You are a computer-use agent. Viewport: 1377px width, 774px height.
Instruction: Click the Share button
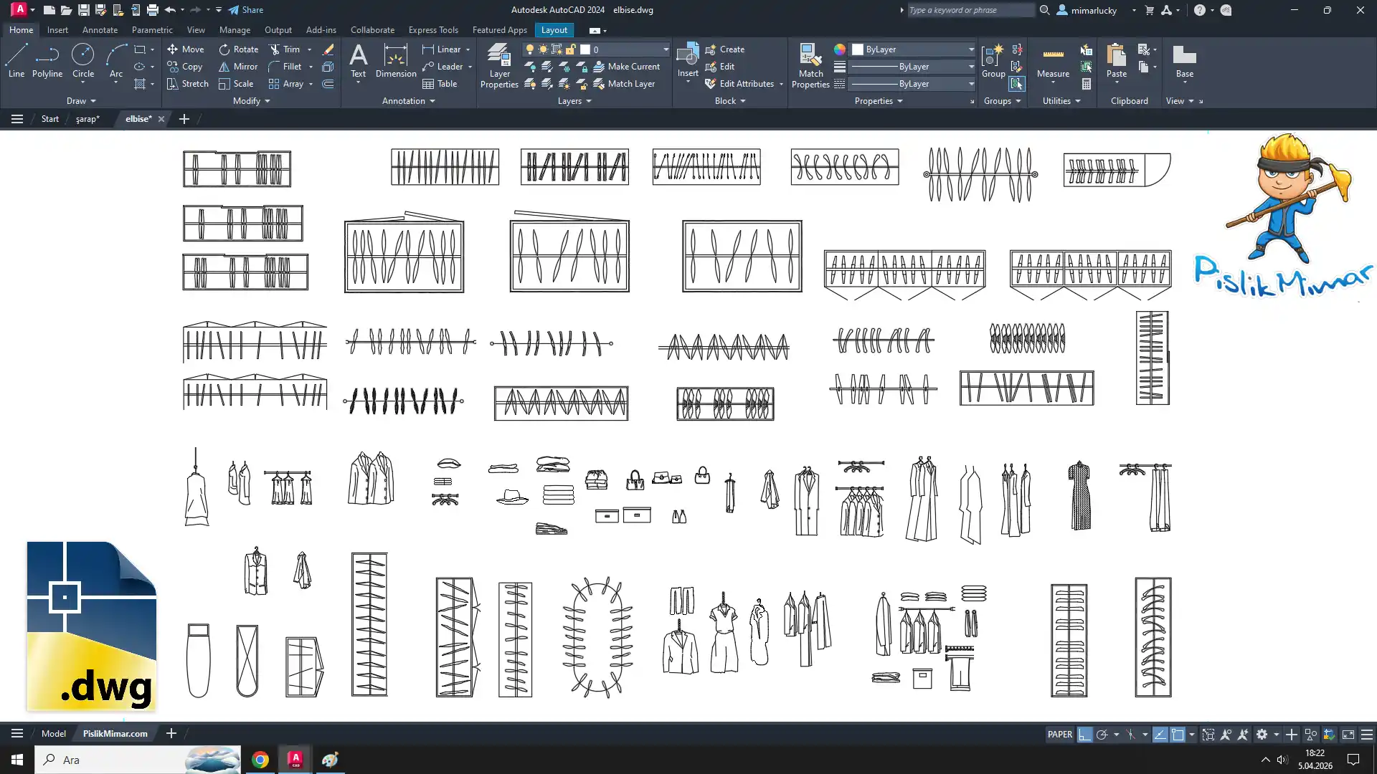(246, 10)
